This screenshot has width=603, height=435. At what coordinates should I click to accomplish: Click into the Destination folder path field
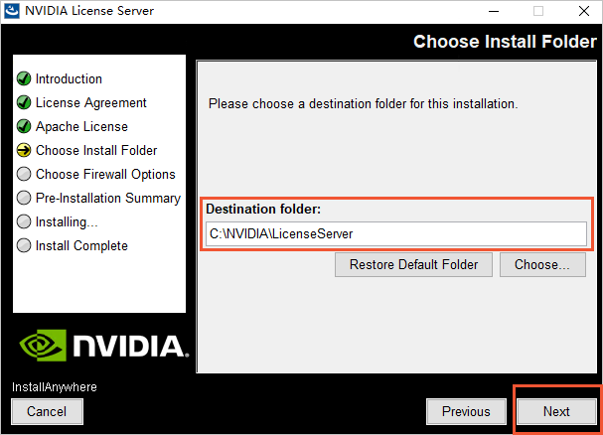(395, 233)
